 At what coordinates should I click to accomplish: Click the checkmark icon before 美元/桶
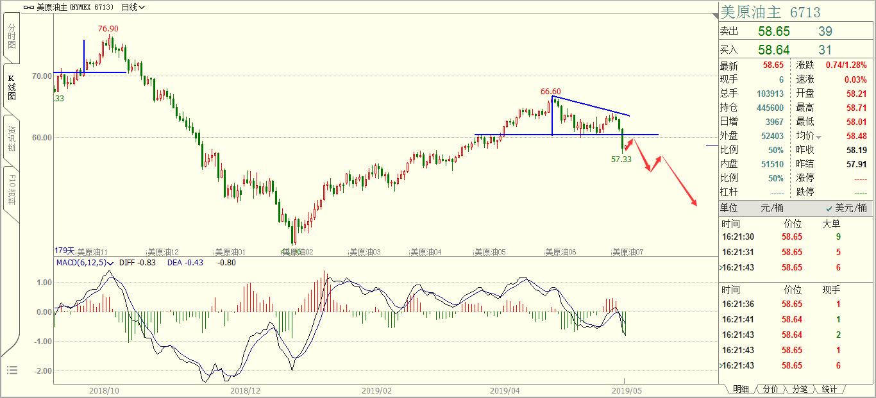(829, 208)
